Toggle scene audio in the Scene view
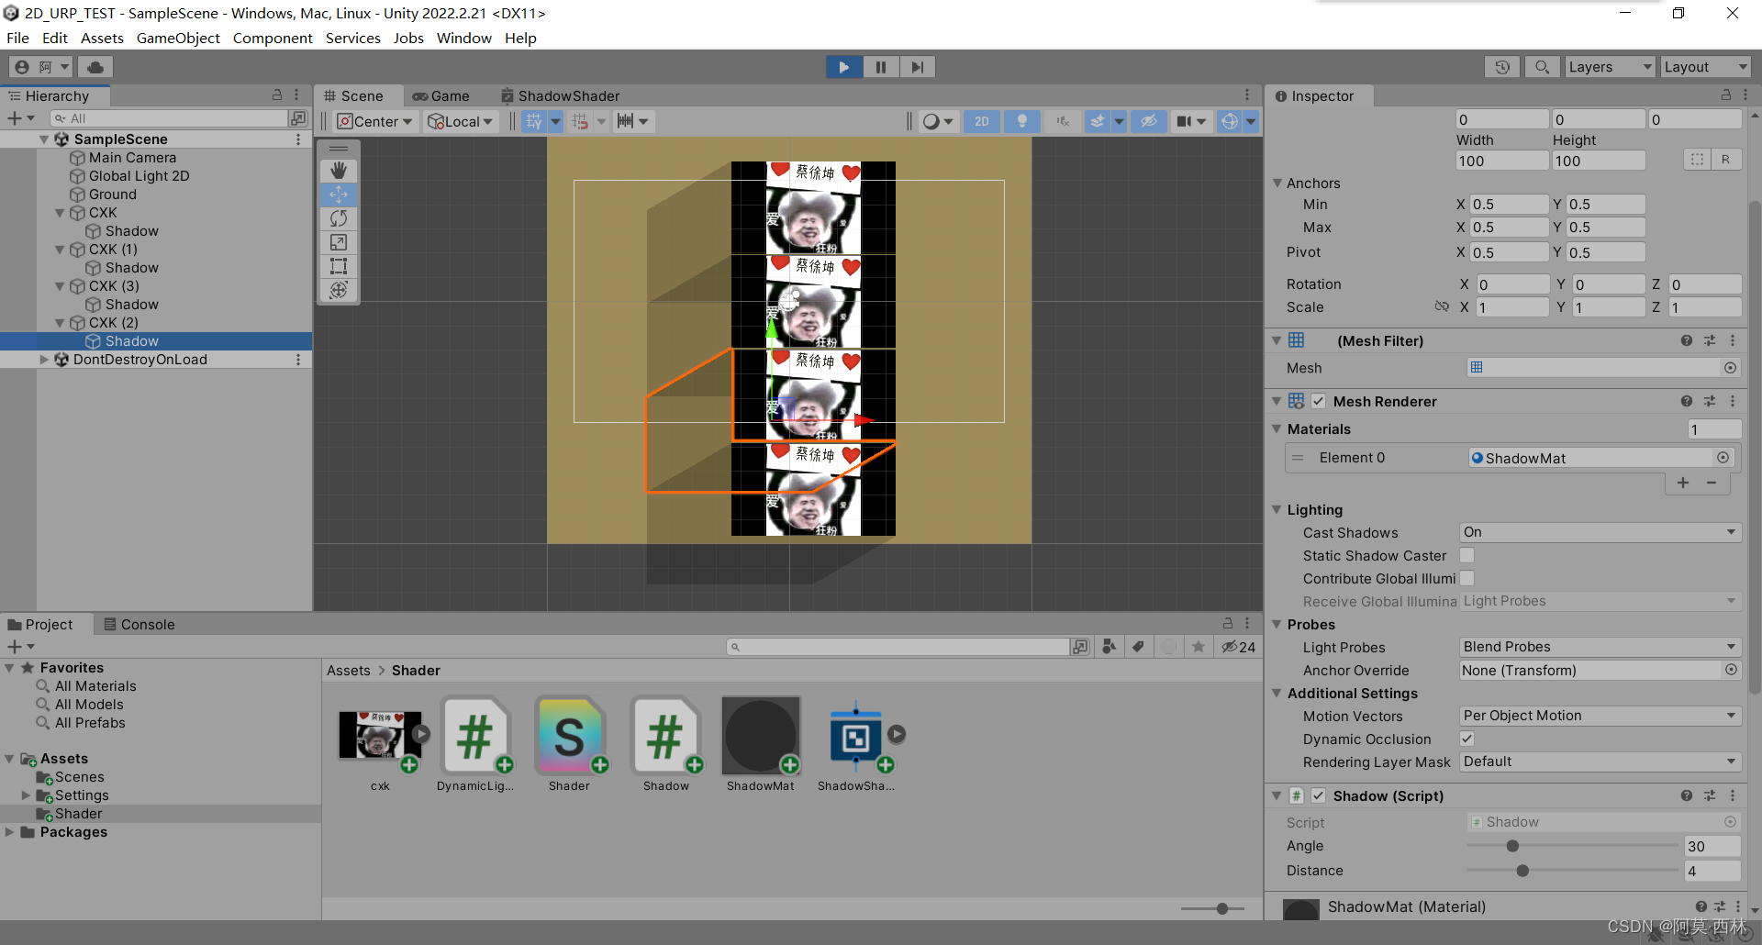This screenshot has height=945, width=1762. [x=1062, y=120]
